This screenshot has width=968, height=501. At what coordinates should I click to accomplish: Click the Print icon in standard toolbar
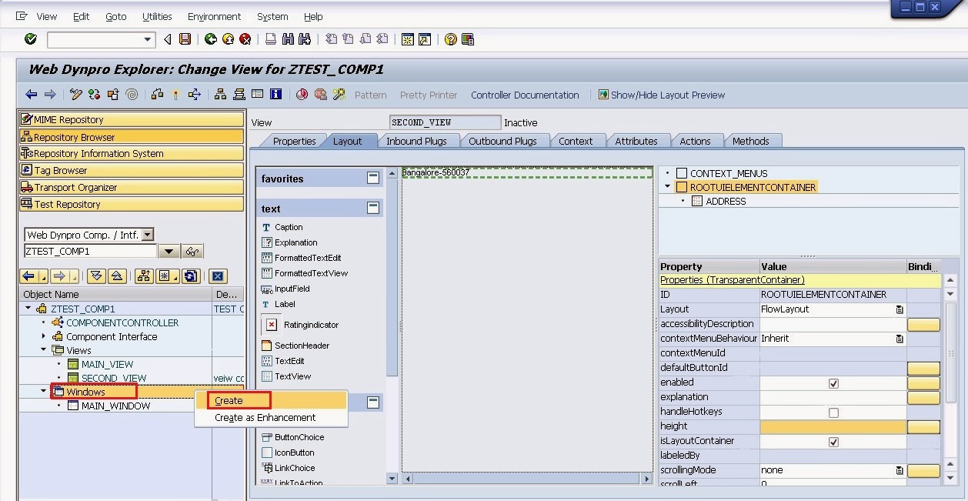click(271, 39)
